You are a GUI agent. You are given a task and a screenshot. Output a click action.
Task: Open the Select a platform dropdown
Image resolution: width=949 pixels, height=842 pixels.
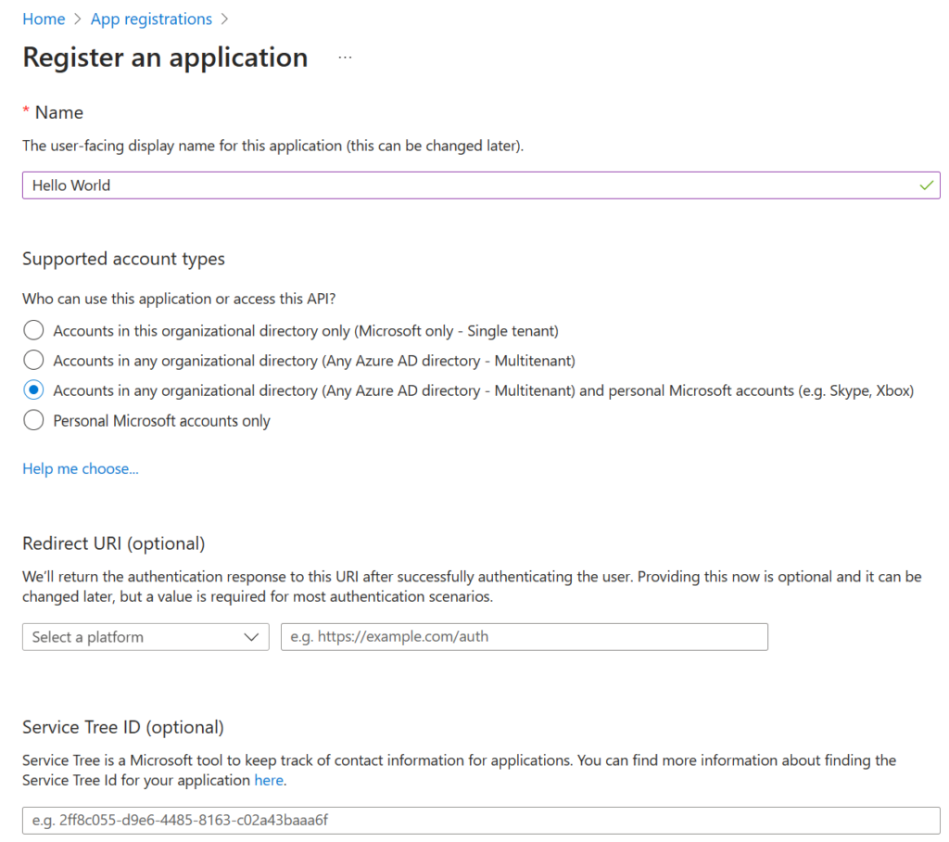[x=146, y=637]
